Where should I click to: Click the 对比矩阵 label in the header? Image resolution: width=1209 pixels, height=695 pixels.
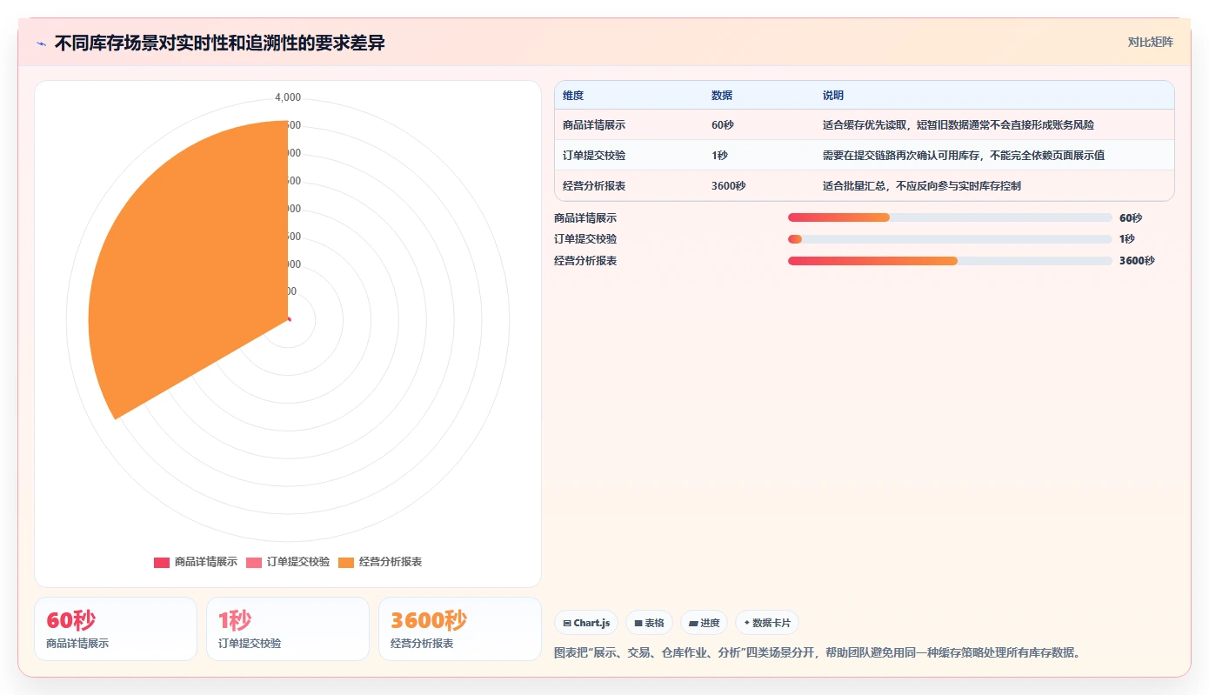(1150, 42)
